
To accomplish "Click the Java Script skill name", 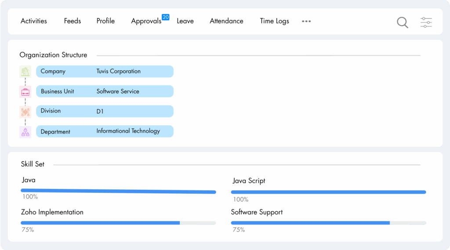I will tap(249, 181).
